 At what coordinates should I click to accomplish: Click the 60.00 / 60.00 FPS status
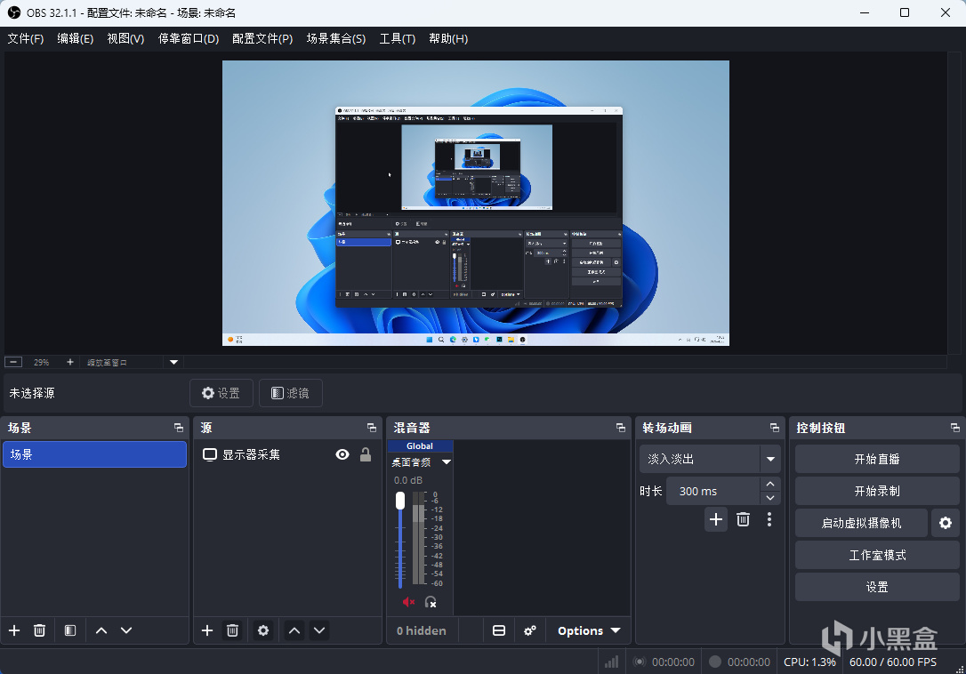coord(893,662)
